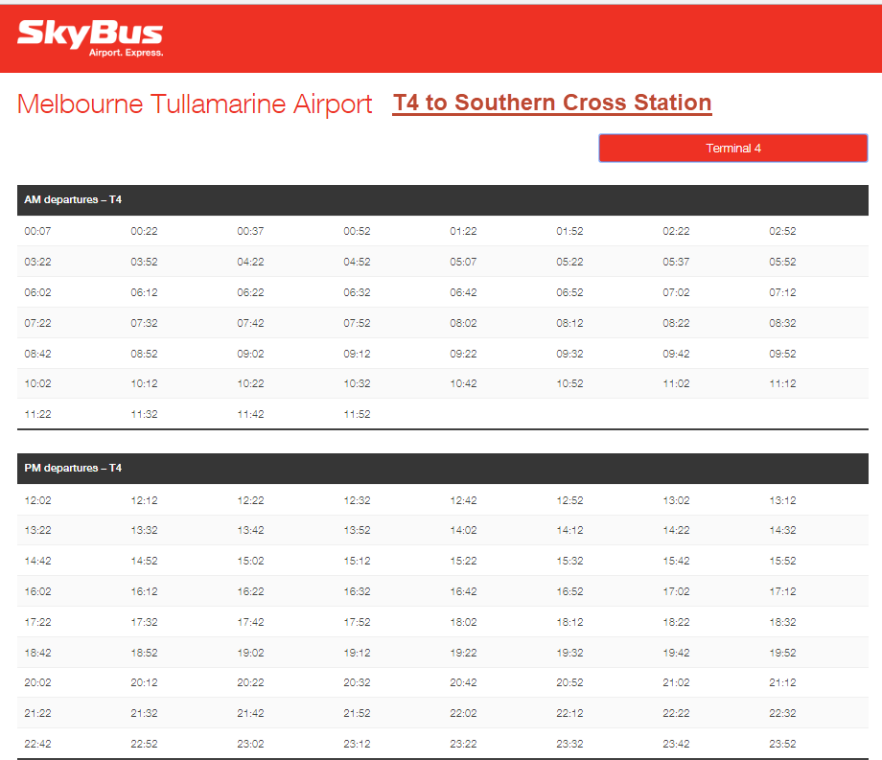Click the 21:12 departure time

pos(782,683)
